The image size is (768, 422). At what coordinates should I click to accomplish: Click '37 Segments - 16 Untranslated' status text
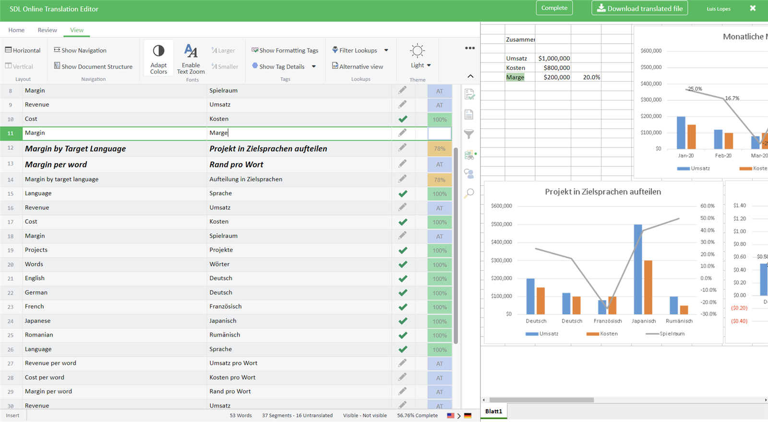click(x=297, y=416)
